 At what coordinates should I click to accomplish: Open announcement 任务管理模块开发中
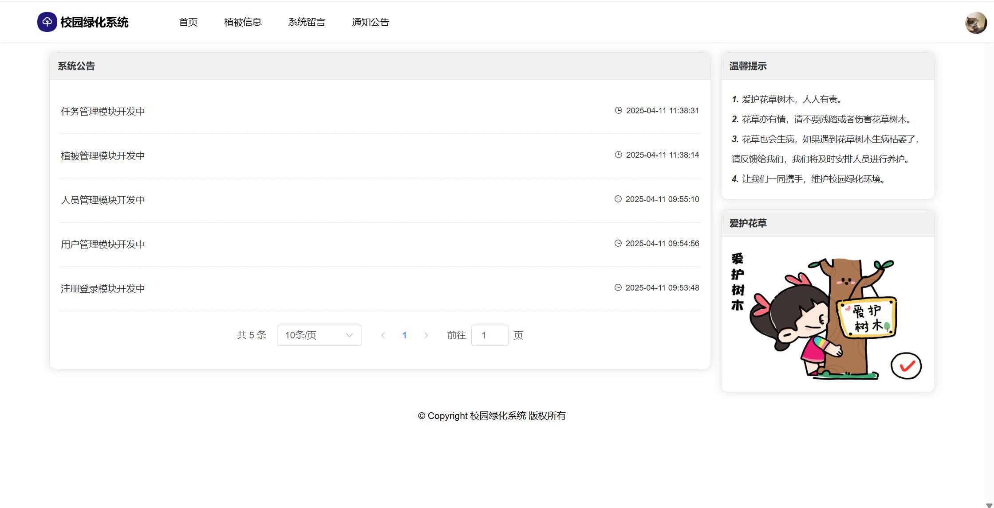pyautogui.click(x=103, y=112)
